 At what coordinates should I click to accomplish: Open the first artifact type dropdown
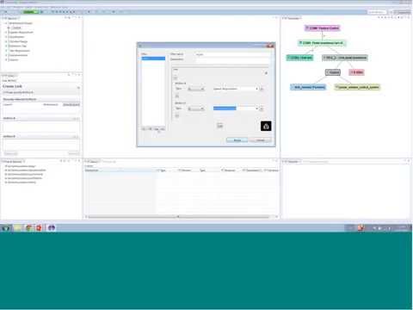[196, 89]
